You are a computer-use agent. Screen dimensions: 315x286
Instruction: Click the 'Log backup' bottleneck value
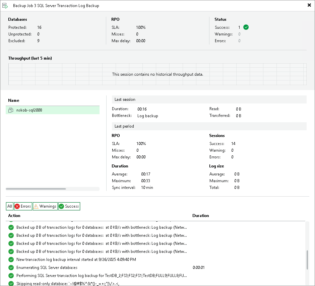tap(148, 116)
